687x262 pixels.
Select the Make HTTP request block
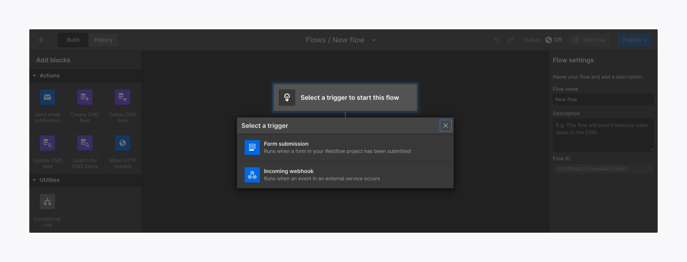(x=122, y=151)
